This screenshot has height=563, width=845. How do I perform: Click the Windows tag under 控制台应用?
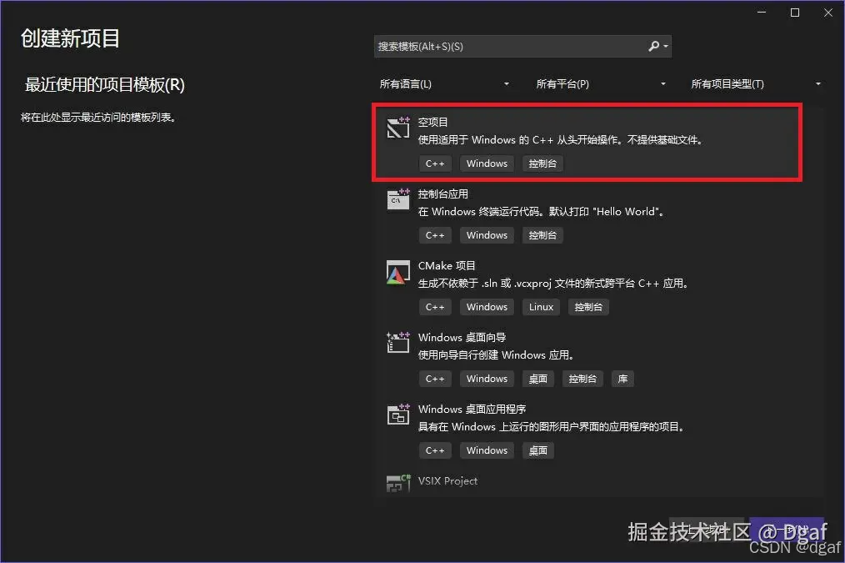(x=487, y=235)
